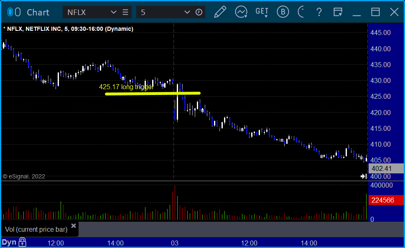405x248 pixels.
Task: Toggle the Dyn padlock icon
Action: tap(23, 242)
